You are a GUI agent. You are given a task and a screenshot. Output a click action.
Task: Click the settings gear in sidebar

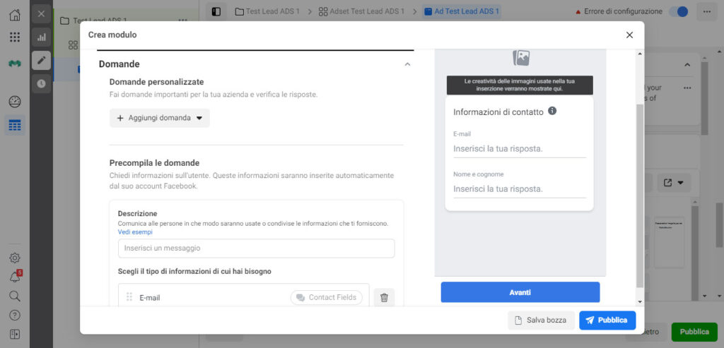pyautogui.click(x=15, y=258)
